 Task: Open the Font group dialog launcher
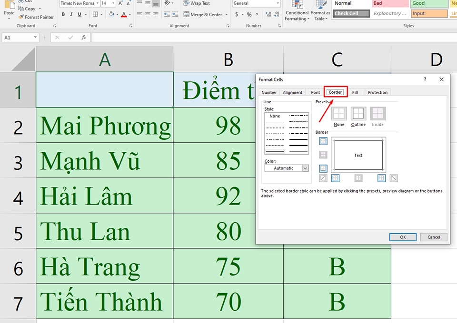click(131, 26)
